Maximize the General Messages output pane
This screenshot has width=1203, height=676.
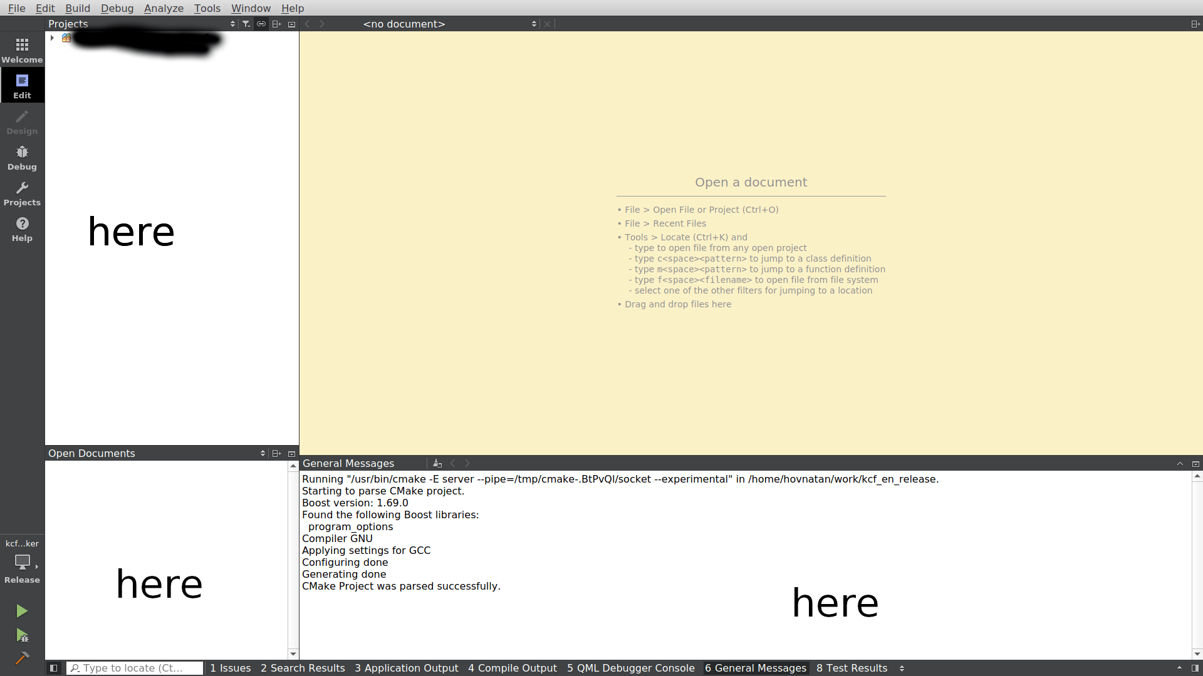pyautogui.click(x=1195, y=463)
